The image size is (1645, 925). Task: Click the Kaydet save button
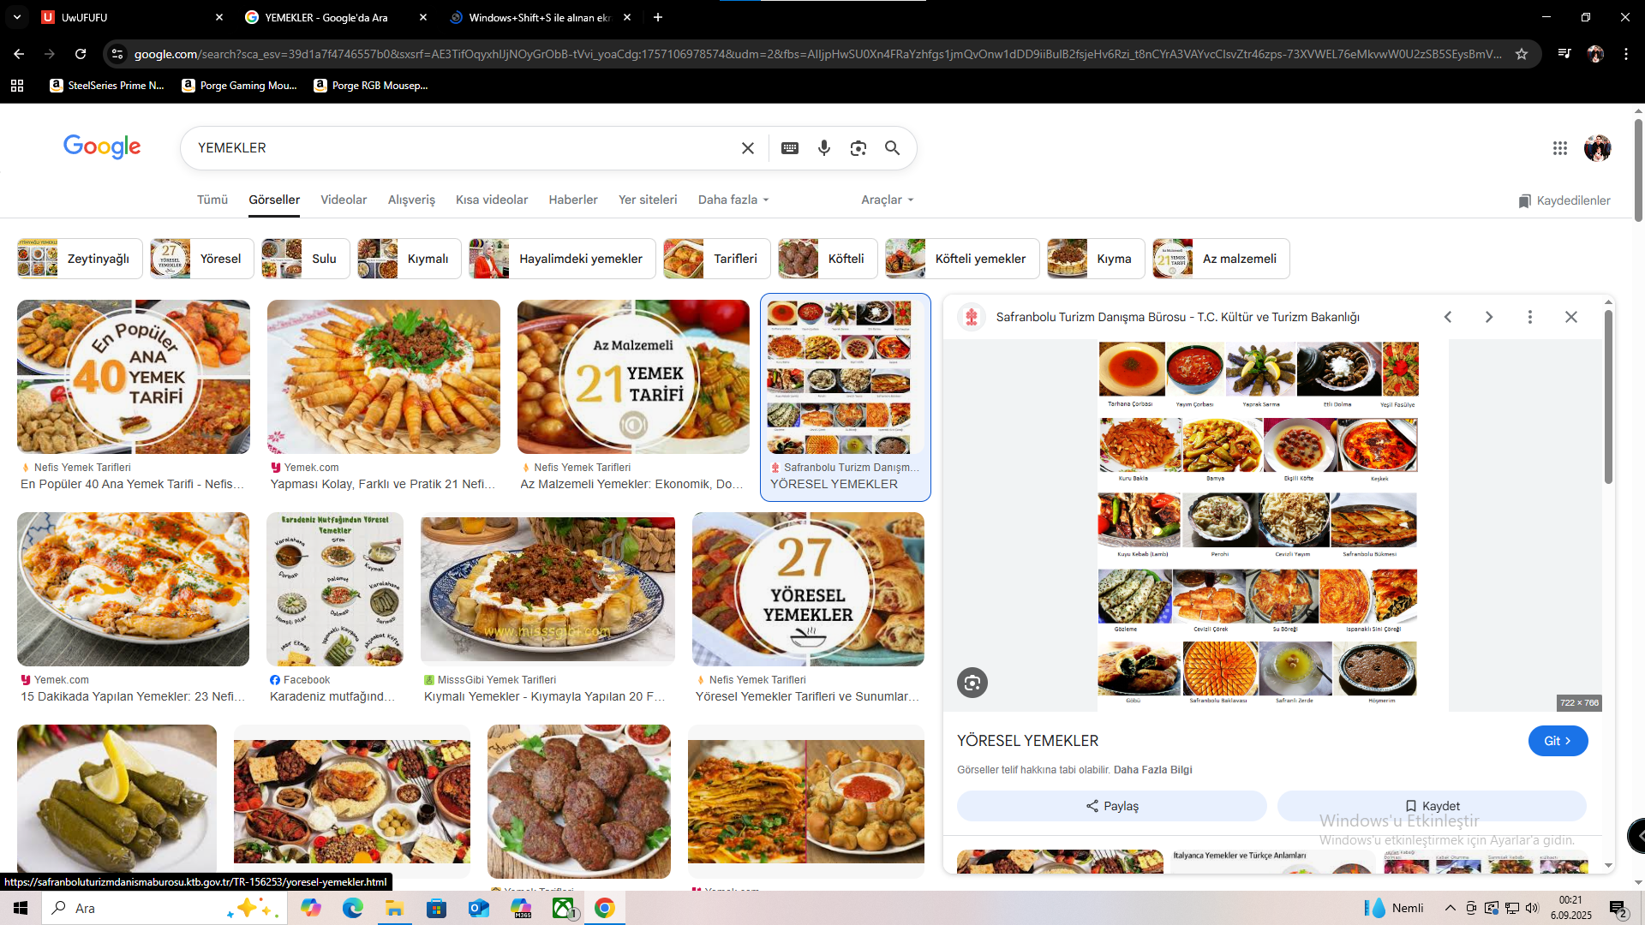[x=1432, y=806]
